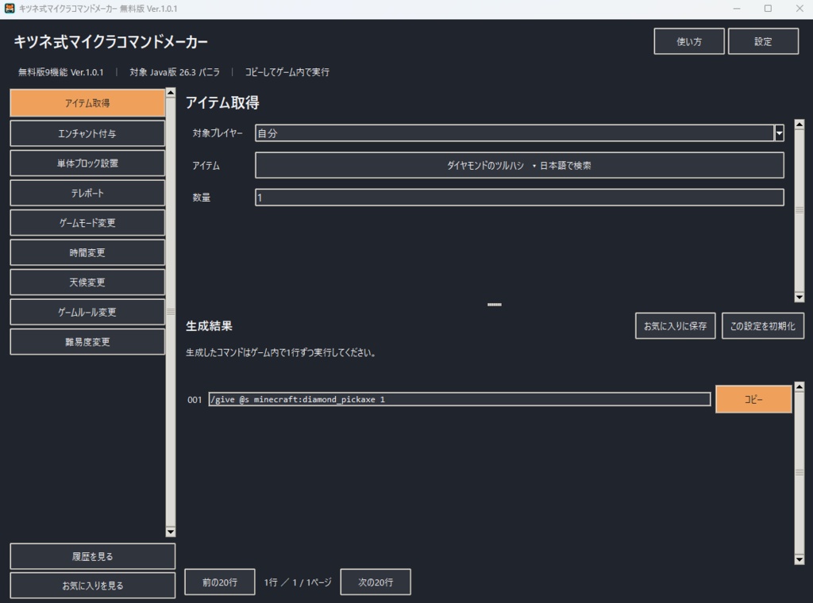Click the row number 001
Screen dimensions: 813x603
[195, 400]
